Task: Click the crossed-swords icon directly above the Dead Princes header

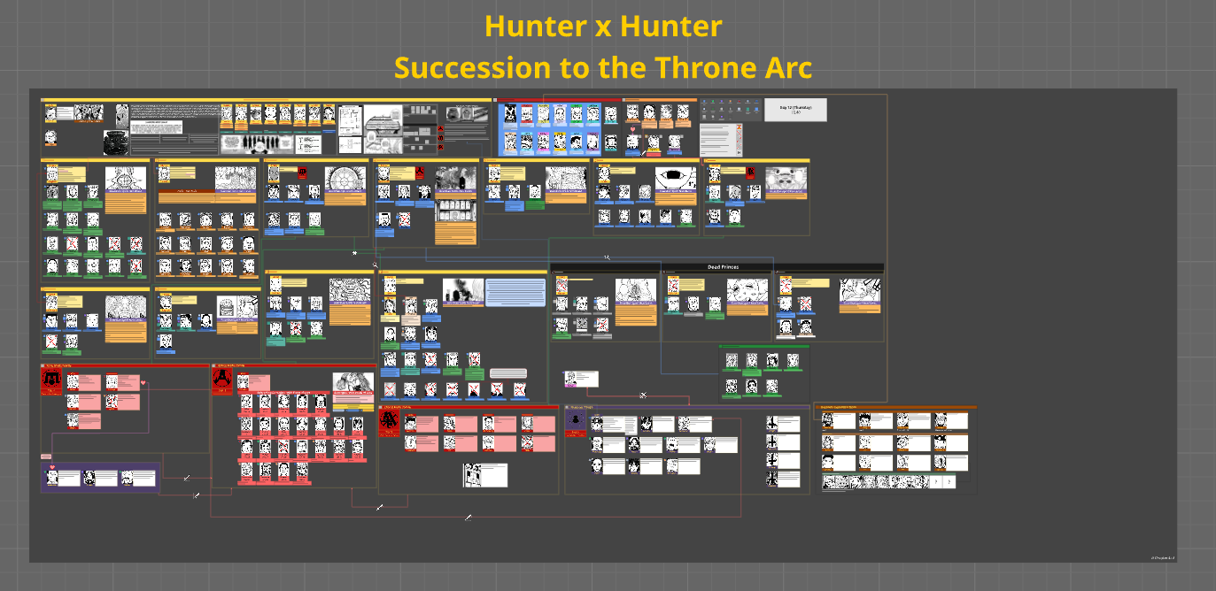Action: pos(607,257)
